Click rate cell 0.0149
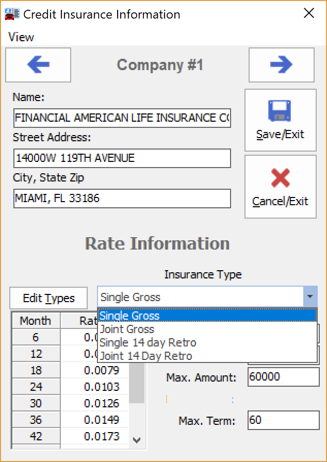 tap(94, 420)
